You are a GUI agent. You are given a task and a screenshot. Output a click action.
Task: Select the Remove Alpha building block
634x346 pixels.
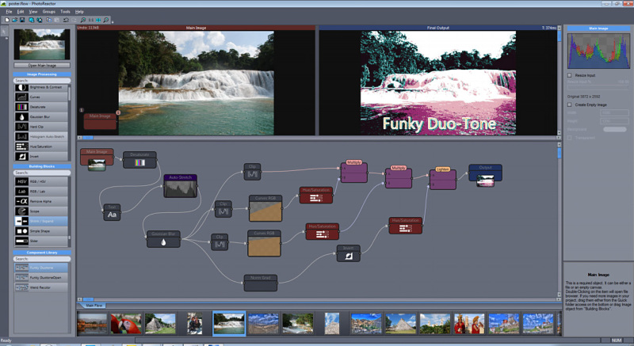click(41, 201)
